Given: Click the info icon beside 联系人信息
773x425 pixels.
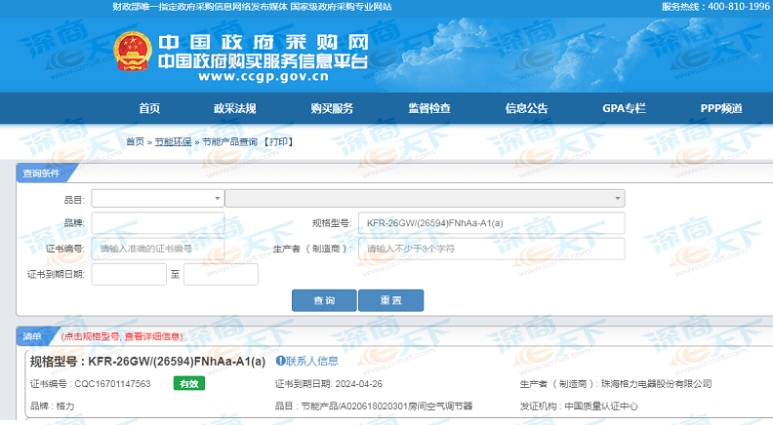Looking at the screenshot, I should tap(280, 361).
